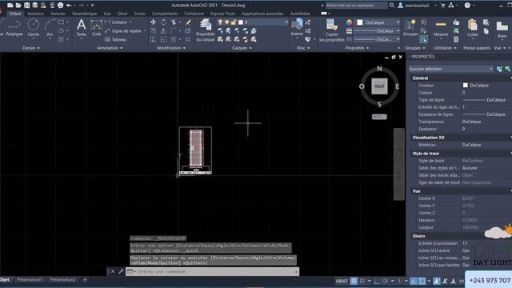The width and height of the screenshot is (512, 288).
Task: Select the Cercle drawing tool
Action: [x=34, y=28]
